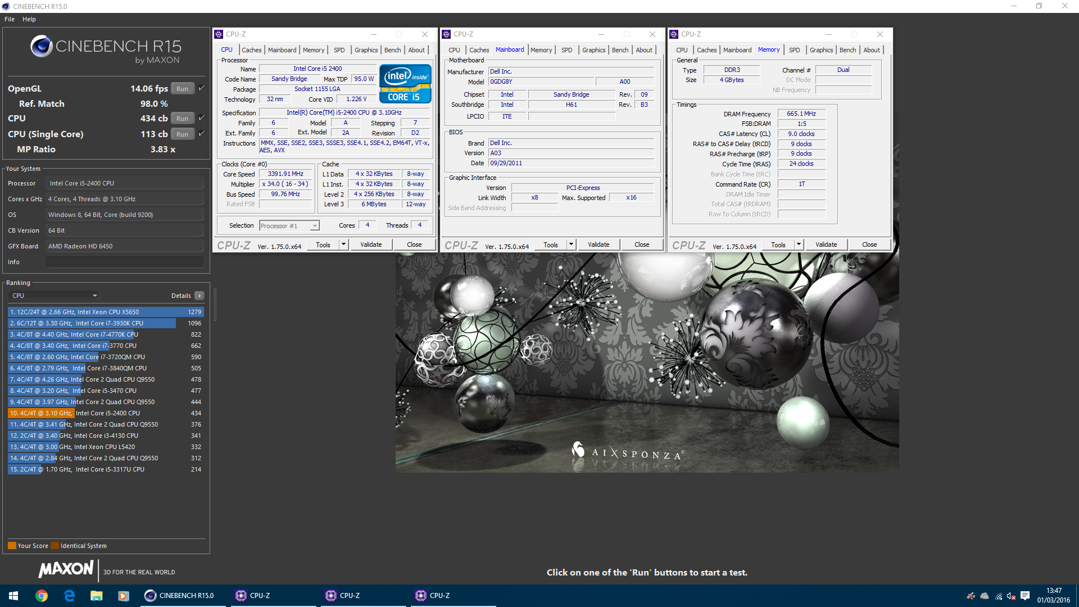This screenshot has height=607, width=1079.
Task: Select ranking bar Xeon X5650 entry
Action: (106, 312)
